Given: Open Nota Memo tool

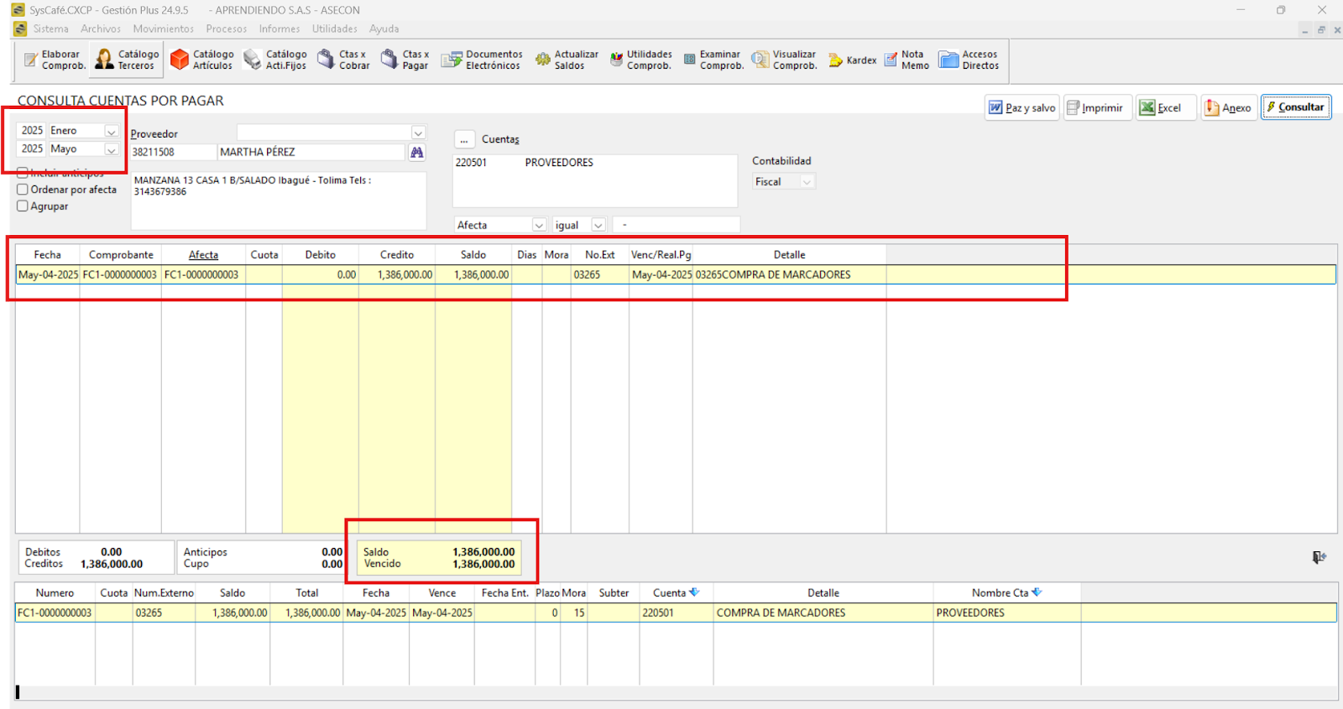Looking at the screenshot, I should click(x=907, y=60).
